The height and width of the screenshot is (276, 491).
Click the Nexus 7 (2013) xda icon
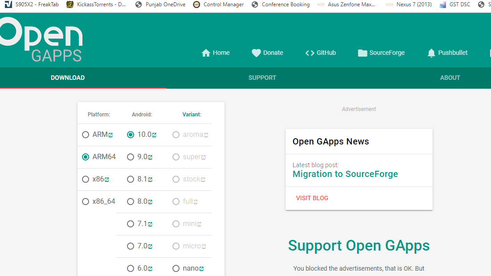click(x=389, y=4)
